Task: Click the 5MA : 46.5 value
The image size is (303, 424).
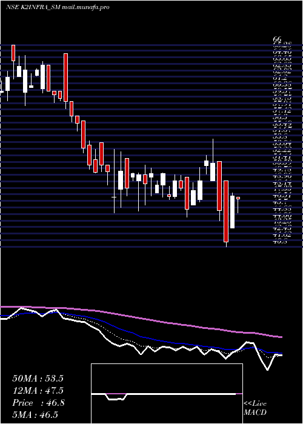Action: 35,415
